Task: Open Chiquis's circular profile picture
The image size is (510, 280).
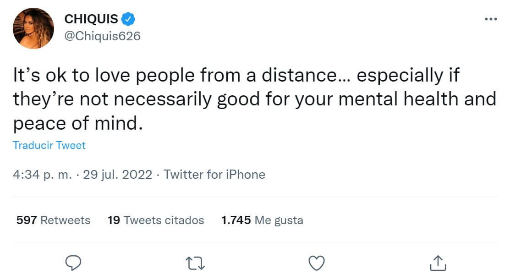Action: (33, 27)
